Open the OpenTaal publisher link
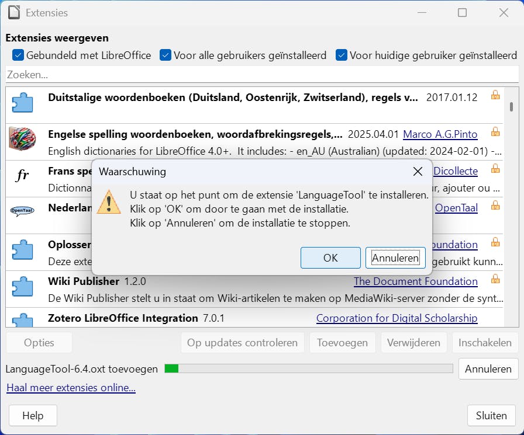Image resolution: width=524 pixels, height=435 pixels. click(456, 207)
